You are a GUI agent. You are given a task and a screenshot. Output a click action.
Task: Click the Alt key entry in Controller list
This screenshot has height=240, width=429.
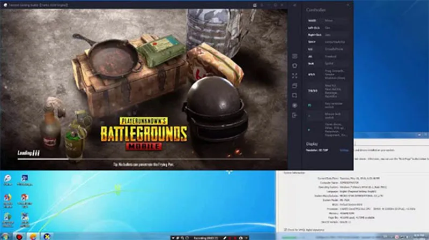point(327,56)
